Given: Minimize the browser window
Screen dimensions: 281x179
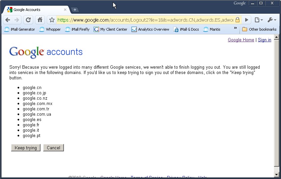Looking at the screenshot, I should 253,3.
